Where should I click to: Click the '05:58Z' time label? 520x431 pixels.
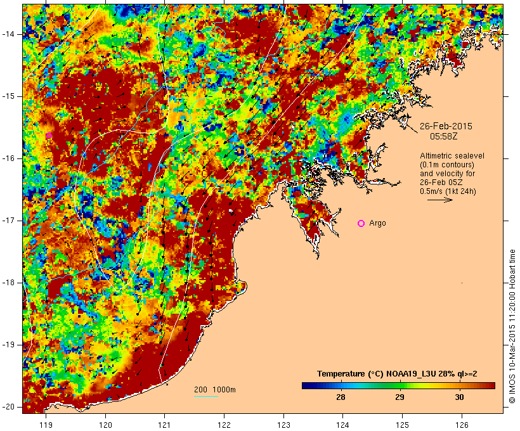[x=443, y=136]
